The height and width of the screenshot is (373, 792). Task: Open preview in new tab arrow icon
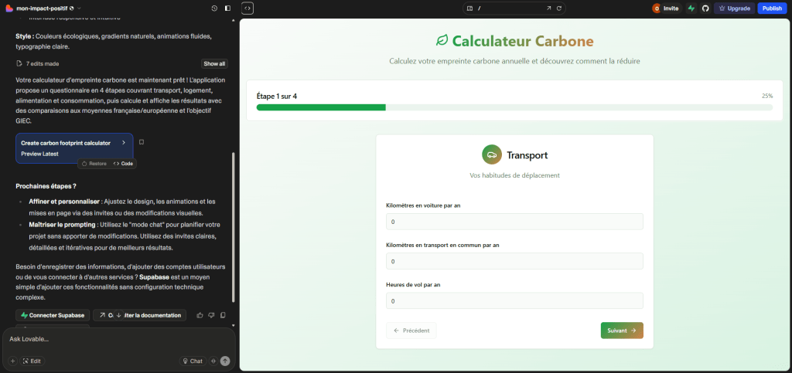pos(549,8)
